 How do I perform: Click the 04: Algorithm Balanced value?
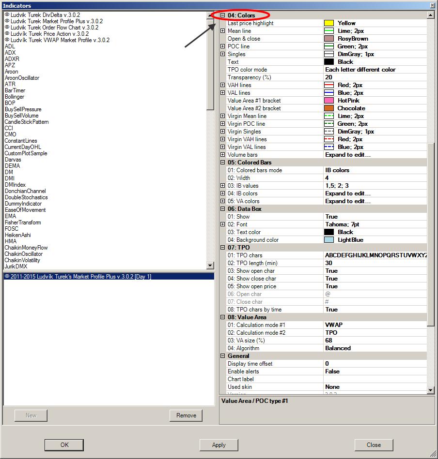coord(375,348)
